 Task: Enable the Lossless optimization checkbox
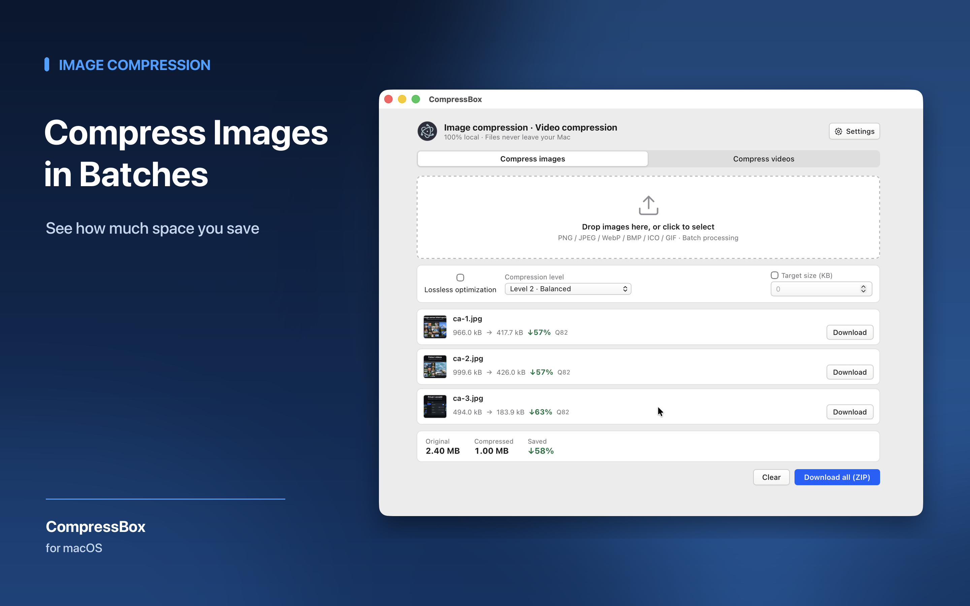point(460,277)
